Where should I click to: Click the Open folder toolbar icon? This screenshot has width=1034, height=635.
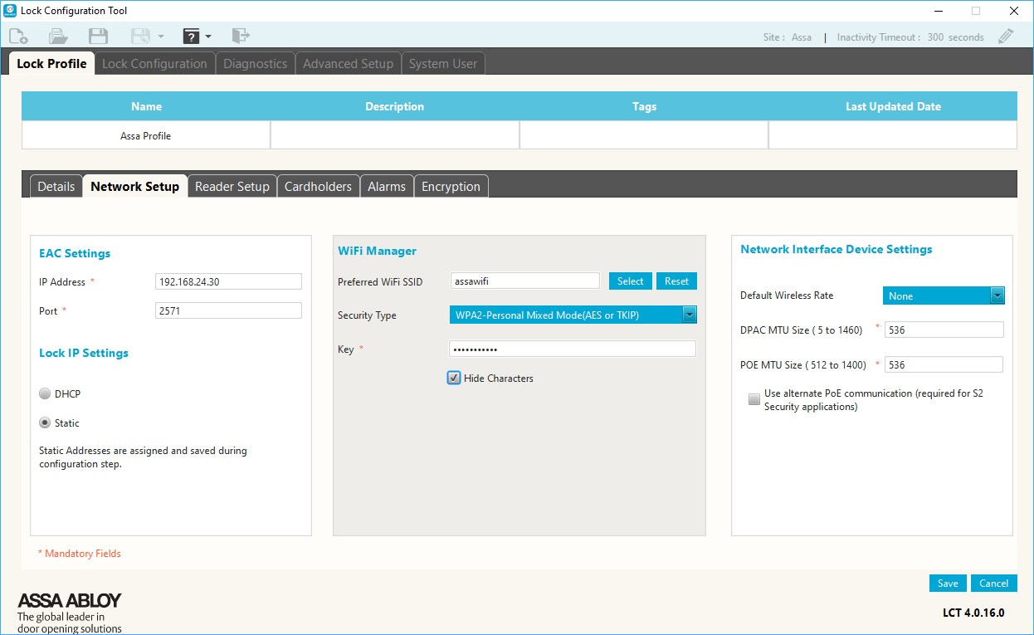pyautogui.click(x=58, y=36)
